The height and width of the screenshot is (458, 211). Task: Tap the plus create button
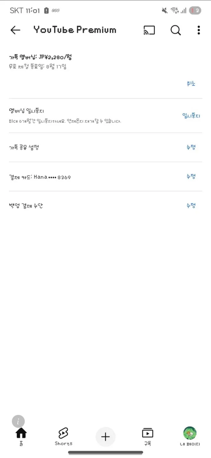click(105, 437)
